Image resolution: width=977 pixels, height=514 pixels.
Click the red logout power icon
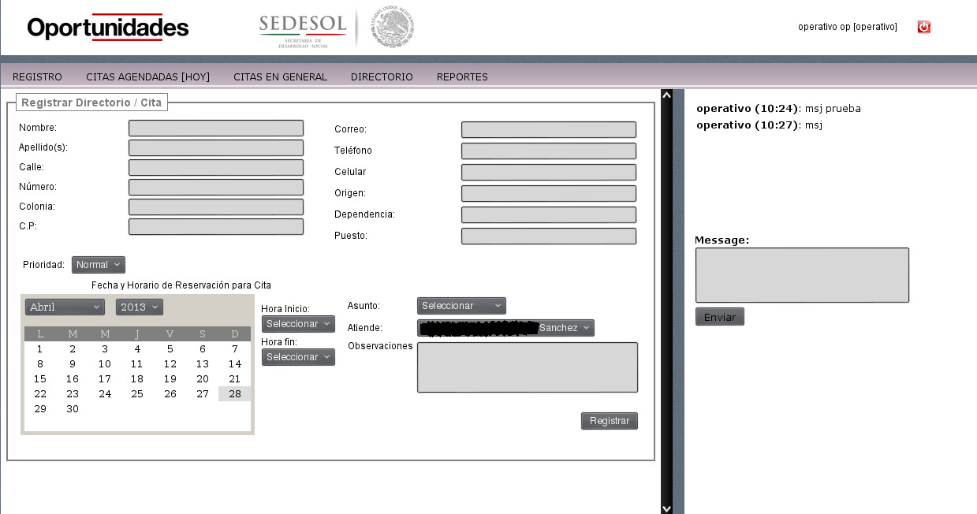(x=923, y=26)
